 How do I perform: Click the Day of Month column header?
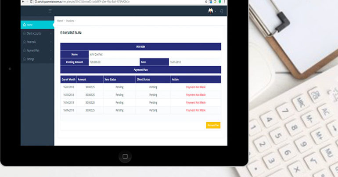[68, 79]
